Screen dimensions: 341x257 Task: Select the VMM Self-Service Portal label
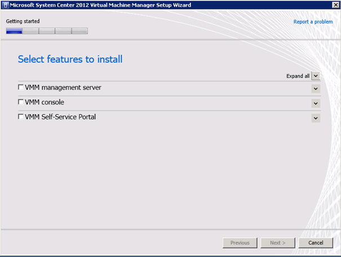[x=60, y=117]
